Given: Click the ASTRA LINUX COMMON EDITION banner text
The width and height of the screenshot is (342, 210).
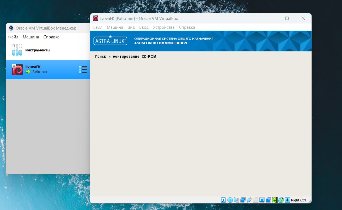Looking at the screenshot, I should pos(161,43).
